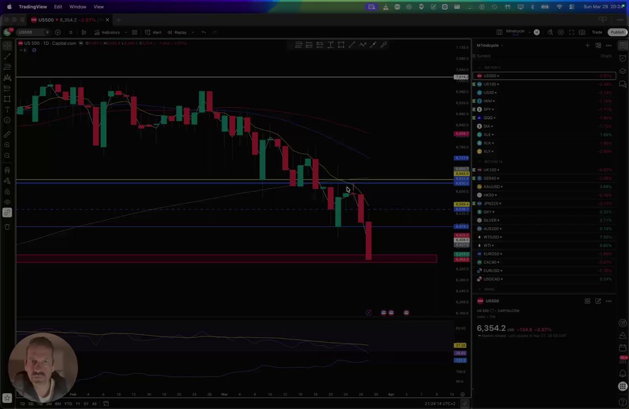Image resolution: width=629 pixels, height=409 pixels.
Task: Set the chart range to YTD
Action: (68, 404)
